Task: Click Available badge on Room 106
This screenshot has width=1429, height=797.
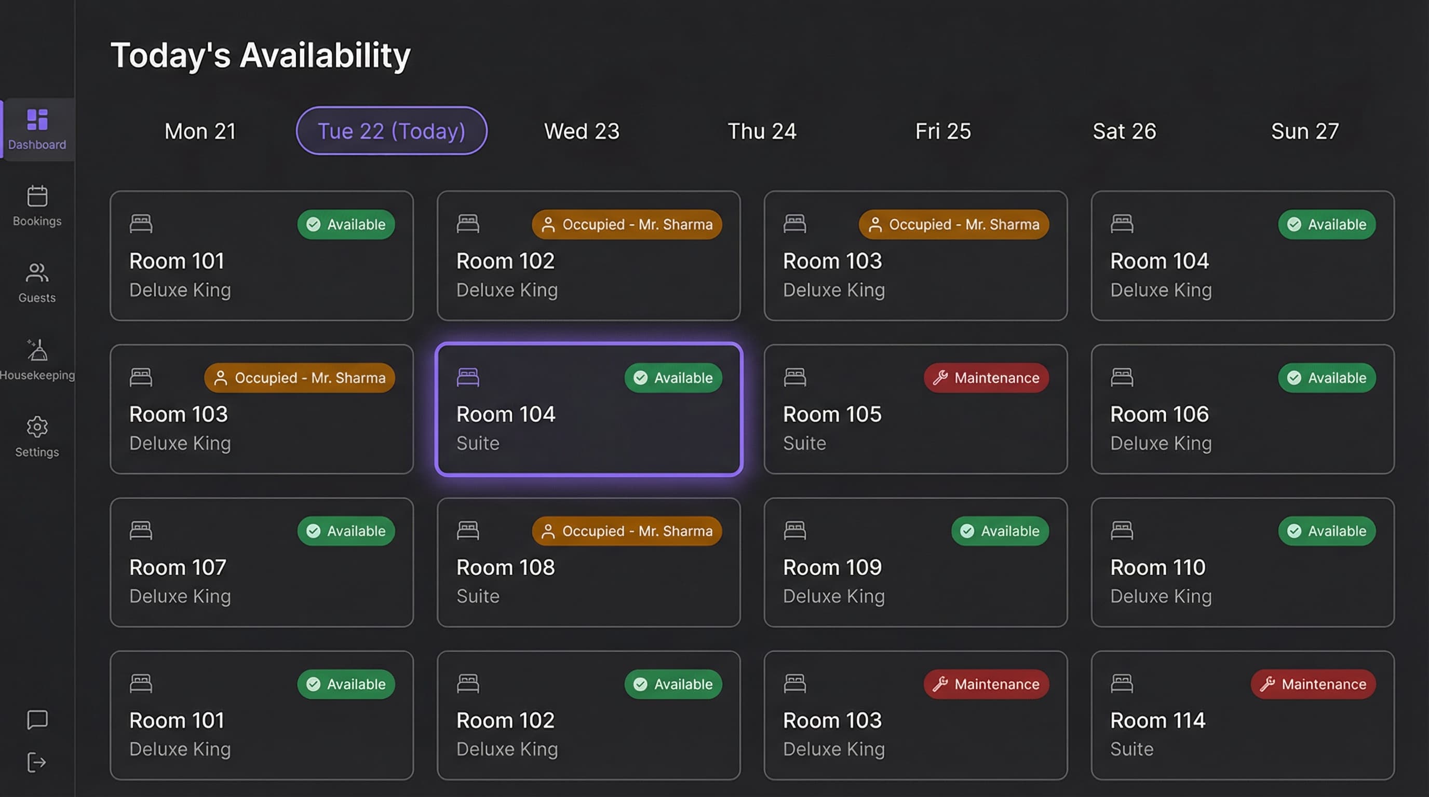Action: tap(1326, 378)
